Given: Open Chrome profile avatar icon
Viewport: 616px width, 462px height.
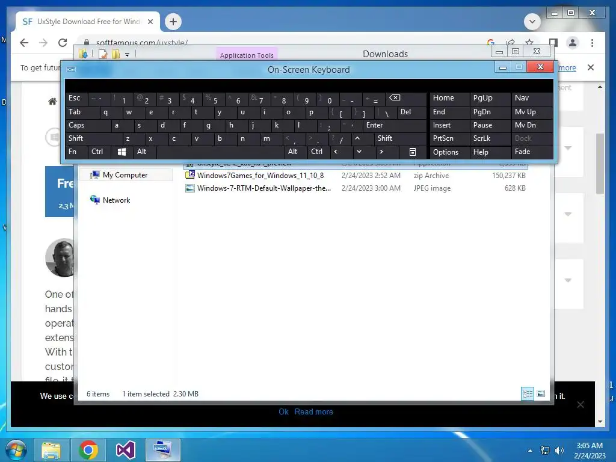Looking at the screenshot, I should (573, 43).
